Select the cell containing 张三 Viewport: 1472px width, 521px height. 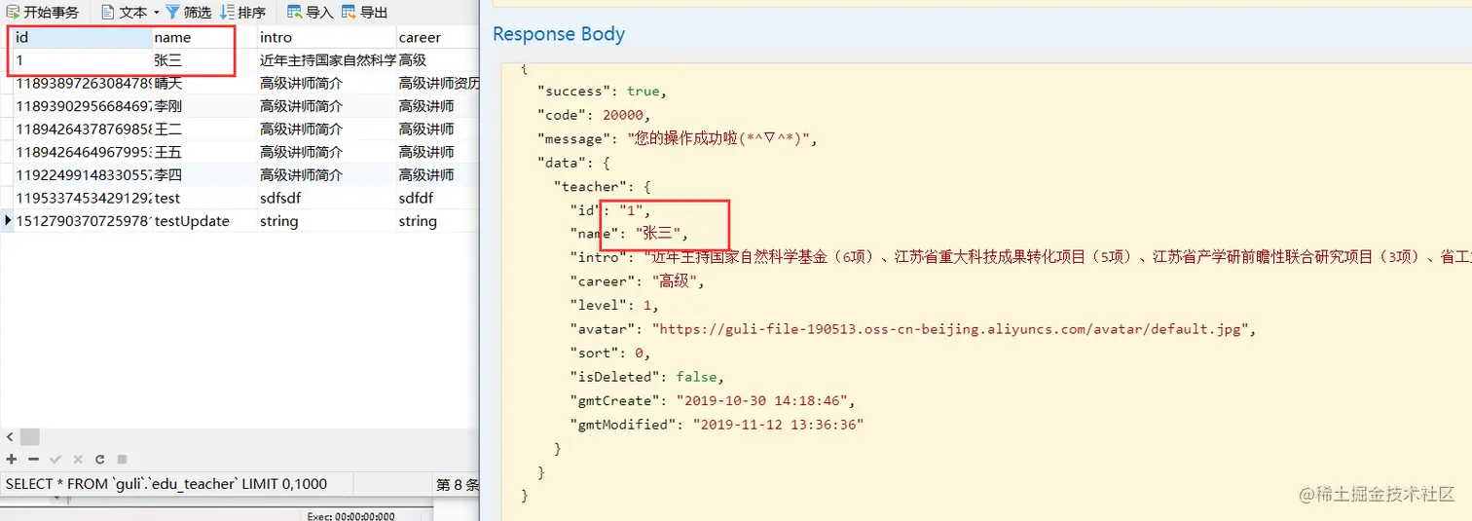coord(203,60)
